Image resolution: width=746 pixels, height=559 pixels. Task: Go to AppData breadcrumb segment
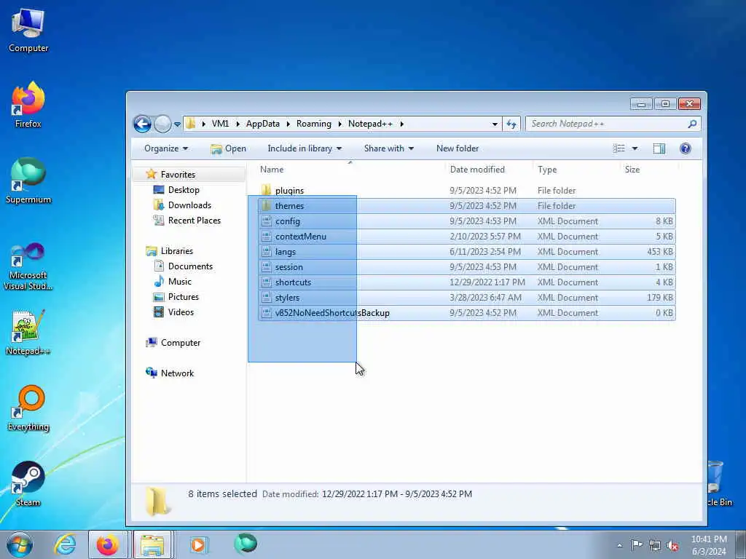tap(262, 124)
